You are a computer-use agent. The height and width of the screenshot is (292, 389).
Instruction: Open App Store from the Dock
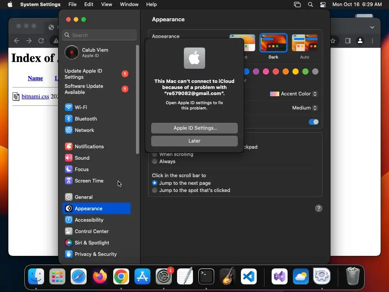click(142, 276)
